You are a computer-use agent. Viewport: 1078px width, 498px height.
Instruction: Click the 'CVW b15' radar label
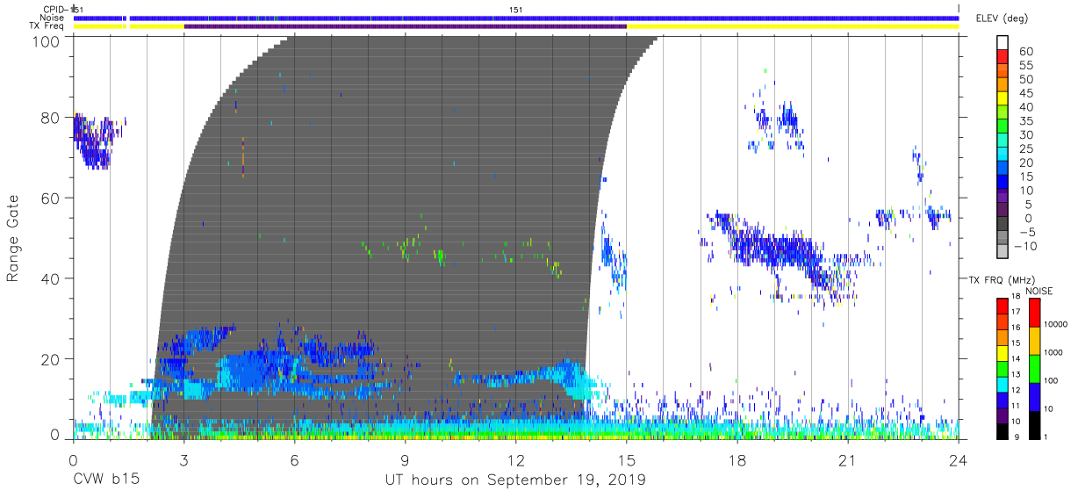click(105, 480)
